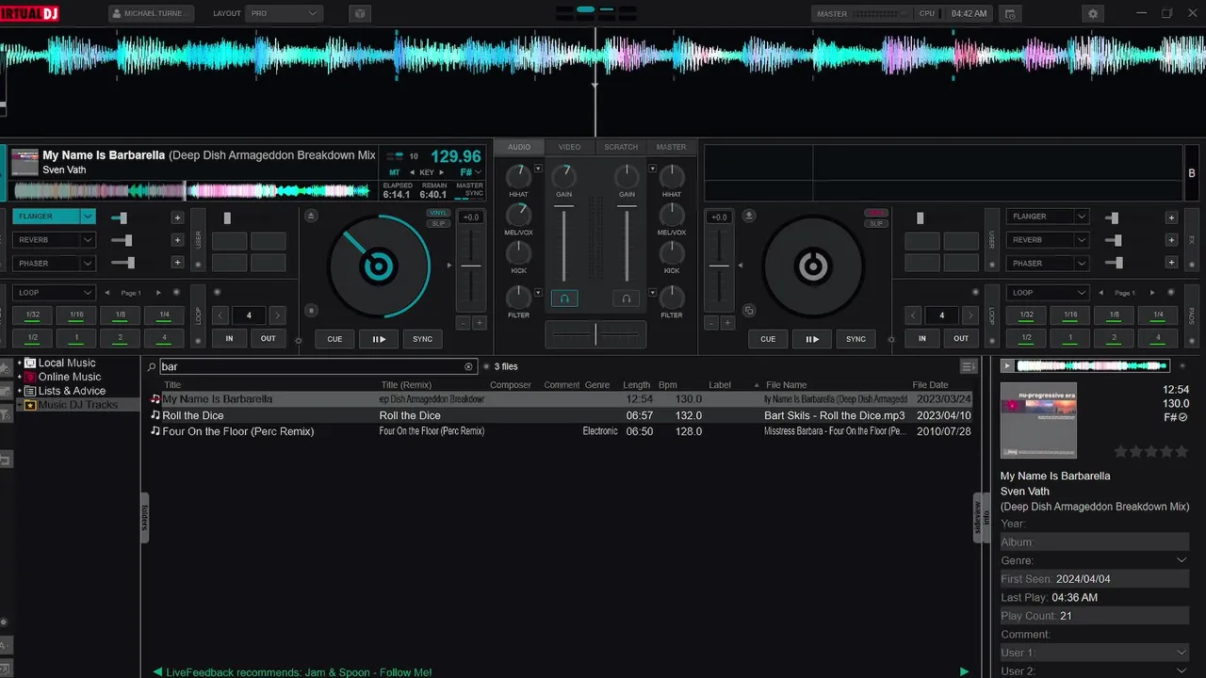The image size is (1206, 678).
Task: Click the crossfader slider
Action: pos(595,333)
